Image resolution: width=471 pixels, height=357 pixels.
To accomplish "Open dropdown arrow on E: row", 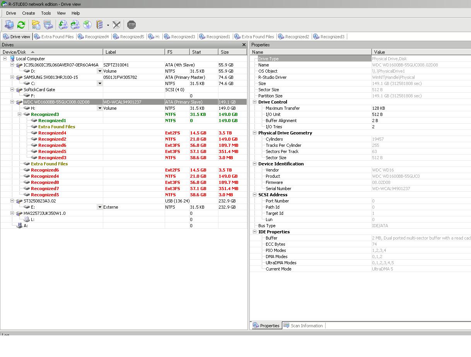I will [x=100, y=207].
